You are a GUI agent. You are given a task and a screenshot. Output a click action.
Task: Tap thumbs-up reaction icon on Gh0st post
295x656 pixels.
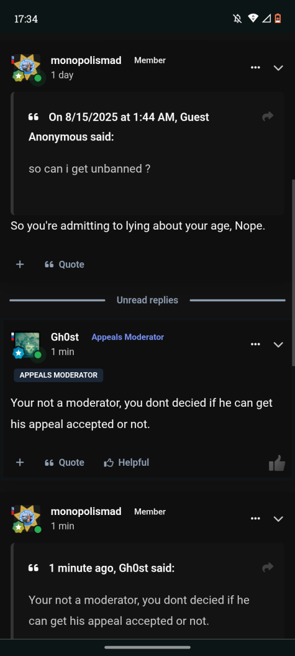pyautogui.click(x=277, y=463)
